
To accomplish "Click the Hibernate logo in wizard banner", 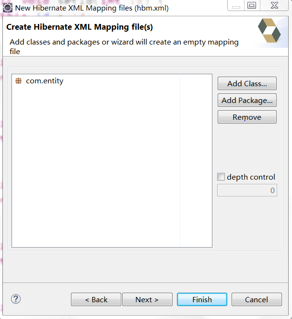I will [x=269, y=31].
